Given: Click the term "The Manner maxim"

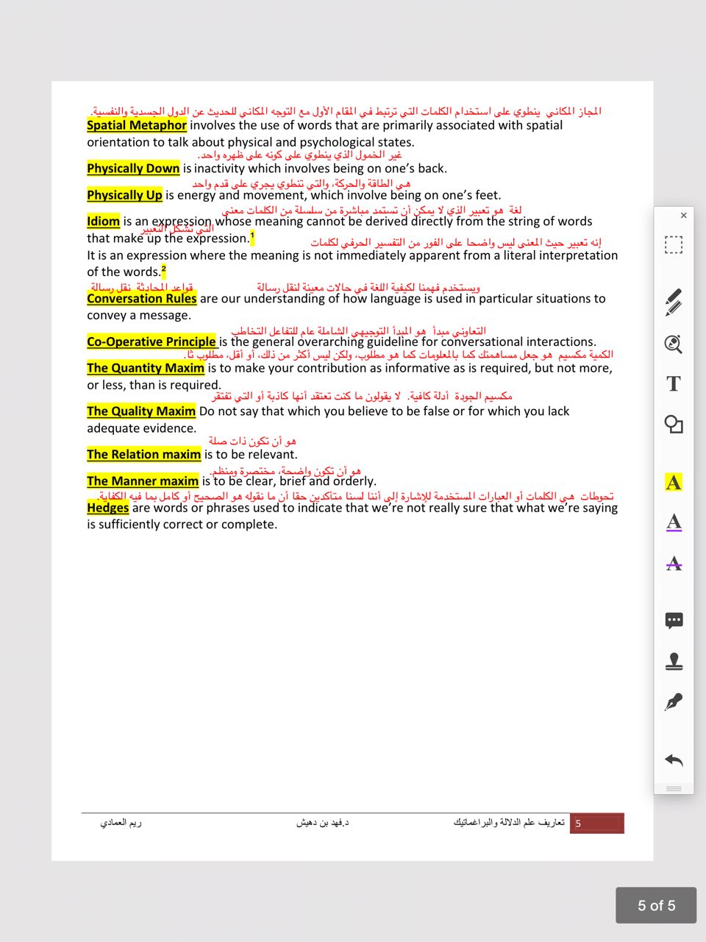Looking at the screenshot, I should coord(143,481).
